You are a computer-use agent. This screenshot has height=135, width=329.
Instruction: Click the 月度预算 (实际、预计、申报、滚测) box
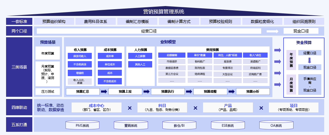[x=48, y=74]
